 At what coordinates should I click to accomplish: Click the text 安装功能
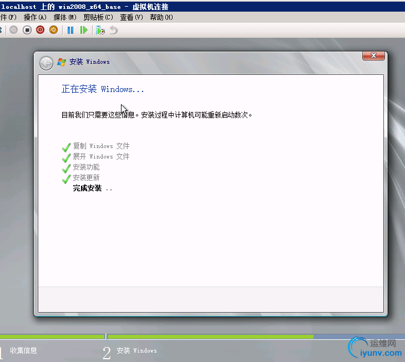(86, 167)
